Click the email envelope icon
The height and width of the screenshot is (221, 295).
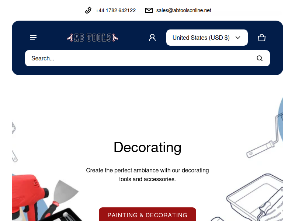pos(149,10)
